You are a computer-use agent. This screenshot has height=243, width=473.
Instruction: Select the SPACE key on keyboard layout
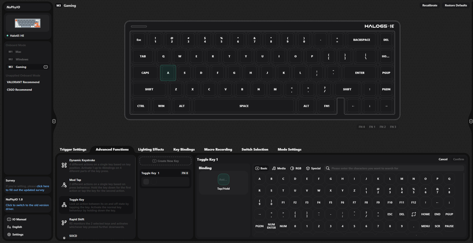click(244, 106)
